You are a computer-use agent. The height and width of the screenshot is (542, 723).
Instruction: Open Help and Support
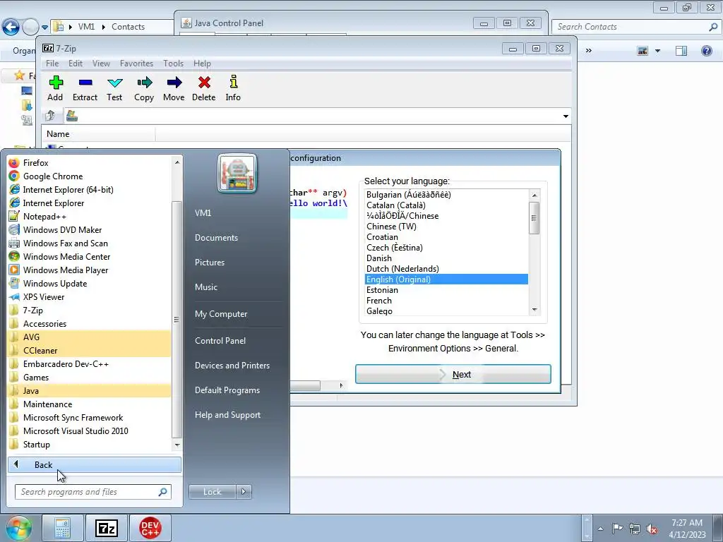point(227,415)
